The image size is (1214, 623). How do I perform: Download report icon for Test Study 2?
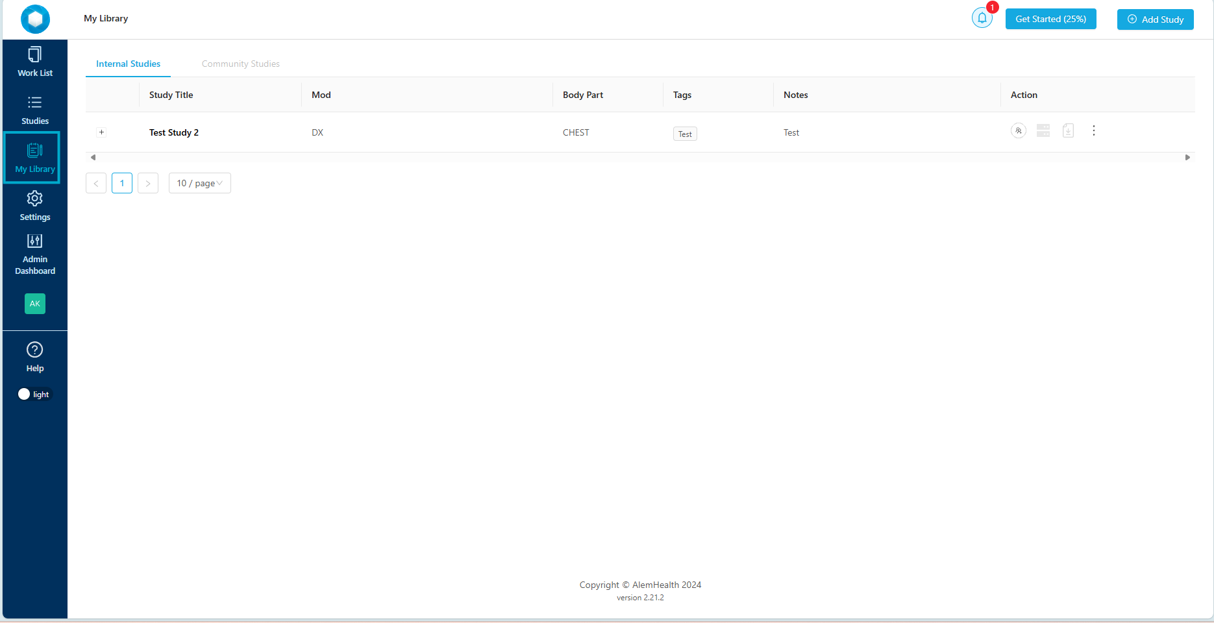1068,130
